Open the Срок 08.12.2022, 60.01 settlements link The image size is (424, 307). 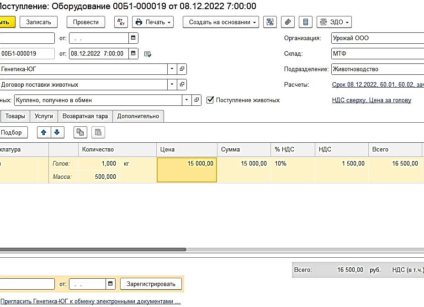tap(378, 85)
